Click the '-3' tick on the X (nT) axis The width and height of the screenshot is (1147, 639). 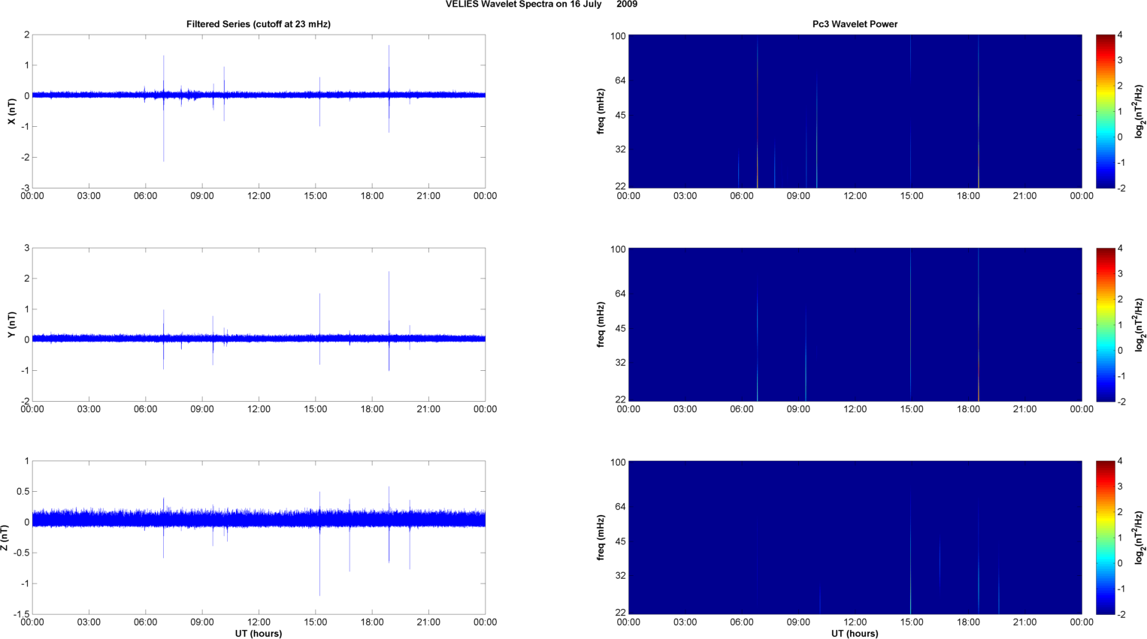25,188
